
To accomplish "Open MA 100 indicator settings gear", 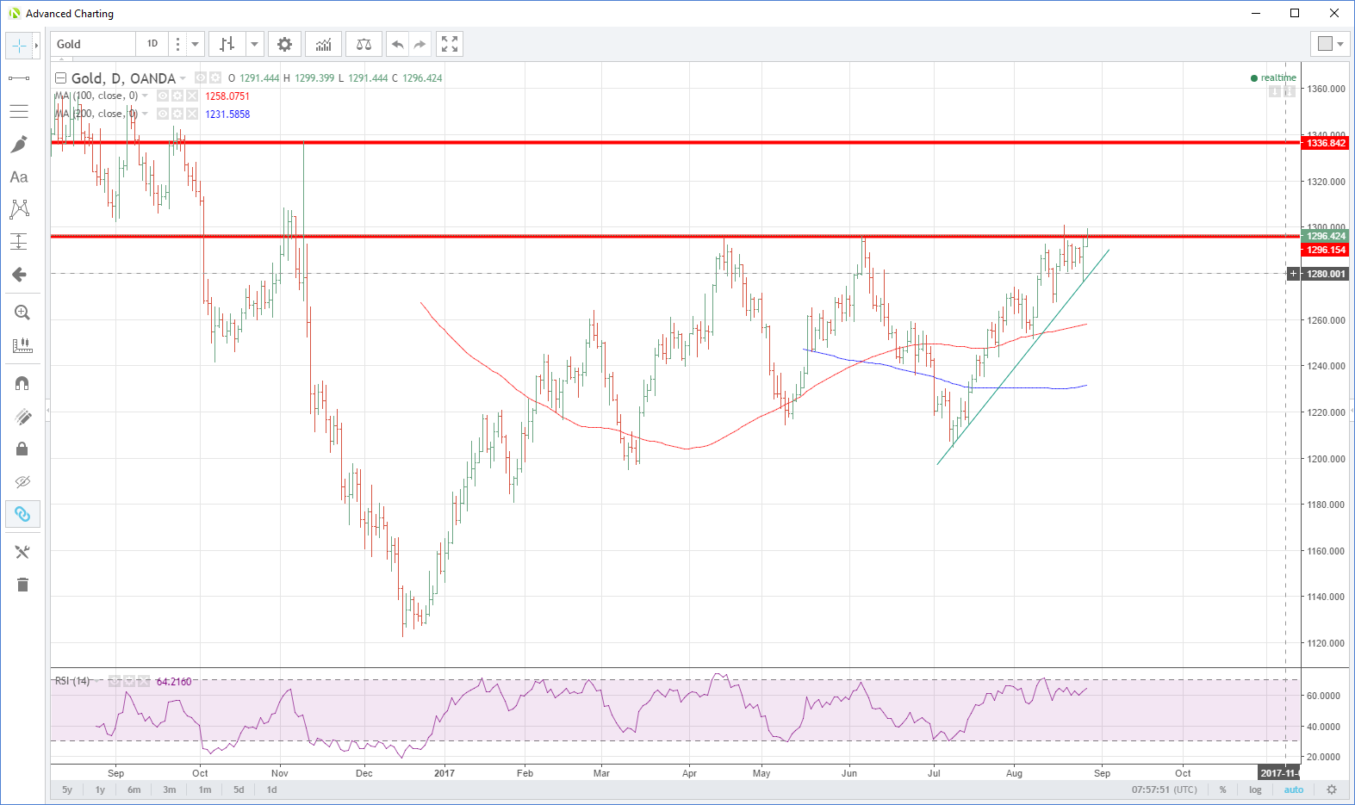I will click(x=177, y=96).
